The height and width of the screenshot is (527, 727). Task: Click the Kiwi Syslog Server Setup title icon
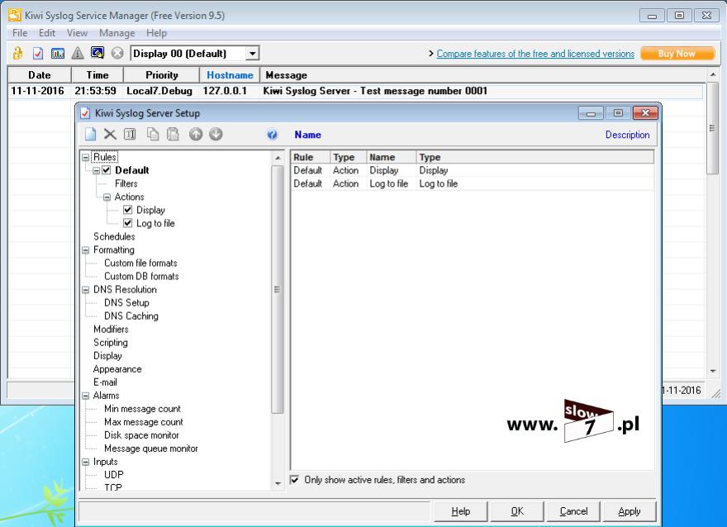coord(85,113)
